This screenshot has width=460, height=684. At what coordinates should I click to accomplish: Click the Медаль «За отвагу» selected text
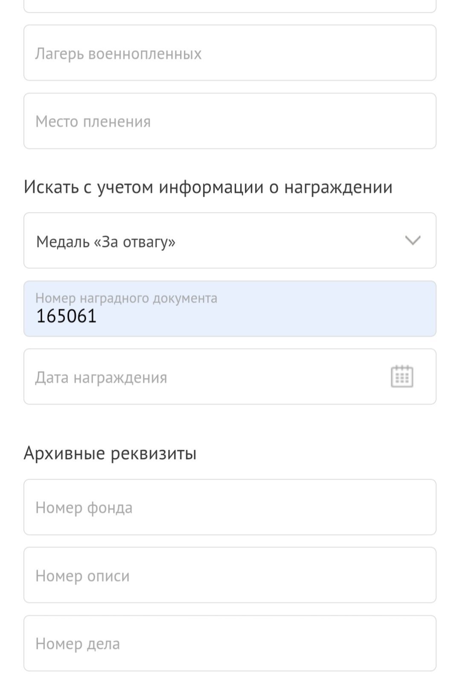tap(106, 242)
